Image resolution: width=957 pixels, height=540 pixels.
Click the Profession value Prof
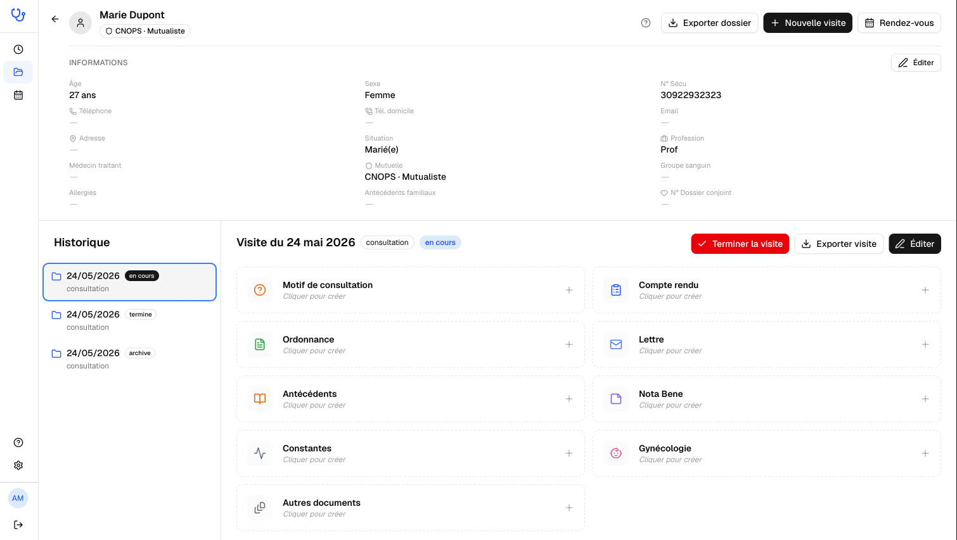point(669,149)
